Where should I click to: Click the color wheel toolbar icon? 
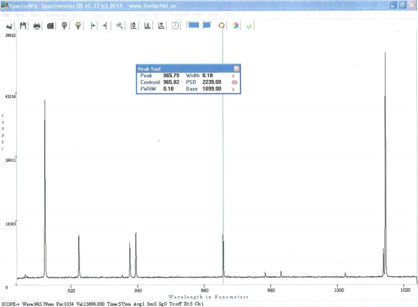click(235, 25)
